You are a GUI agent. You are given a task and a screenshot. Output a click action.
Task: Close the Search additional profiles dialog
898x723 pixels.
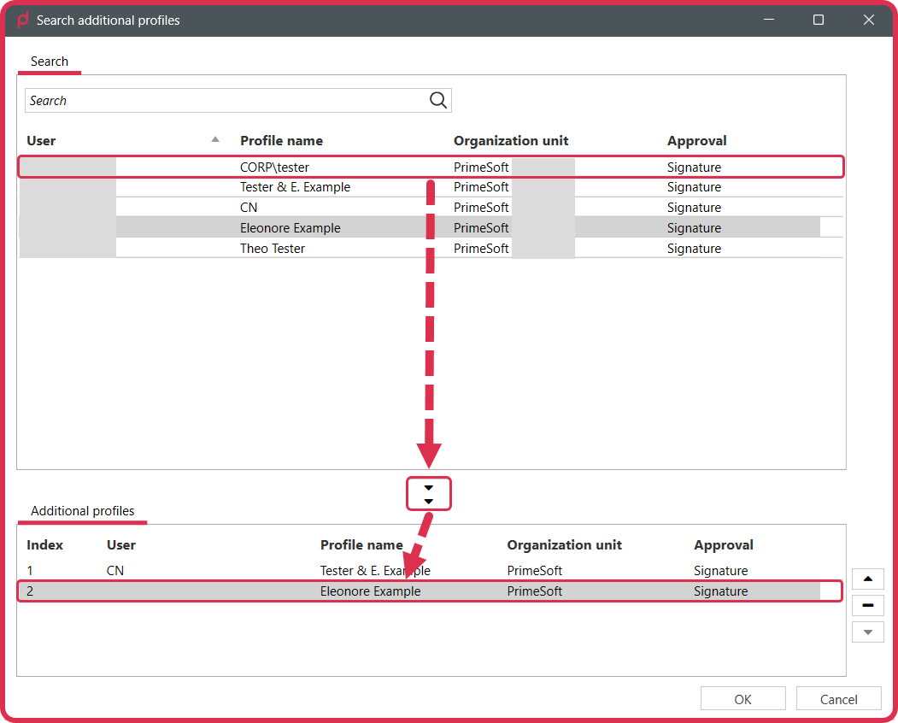pos(869,20)
